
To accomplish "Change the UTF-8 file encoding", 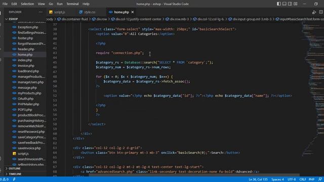I will 292,179.
